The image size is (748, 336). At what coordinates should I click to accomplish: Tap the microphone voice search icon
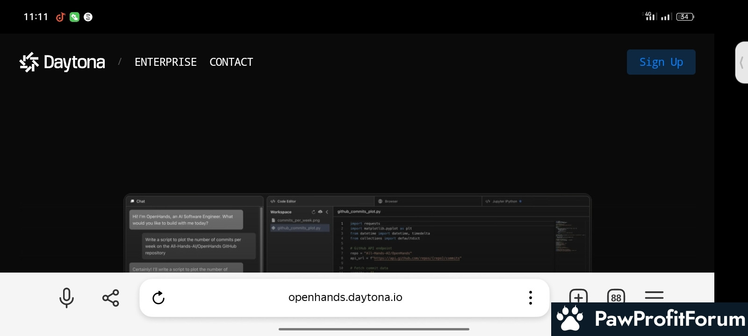coord(66,298)
